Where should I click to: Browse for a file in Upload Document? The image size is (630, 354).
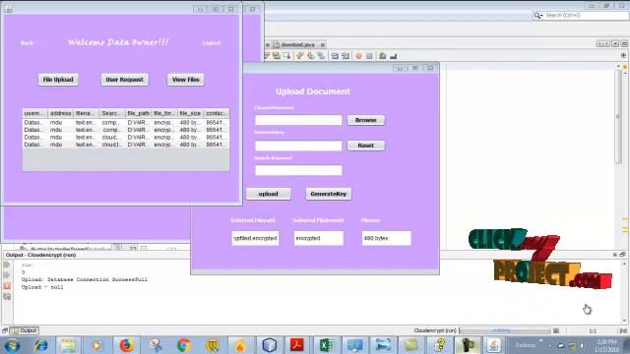365,120
